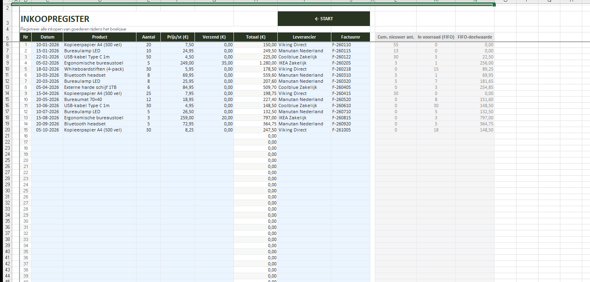The height and width of the screenshot is (282, 590).
Task: Select the Whiteboardstiften (4-pack) product cell
Action: 91,69
